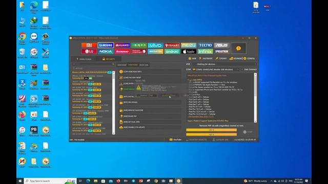The height and width of the screenshot is (184, 328).
Task: Open Microsoft Edge from the taskbar
Action: pyautogui.click(x=88, y=181)
